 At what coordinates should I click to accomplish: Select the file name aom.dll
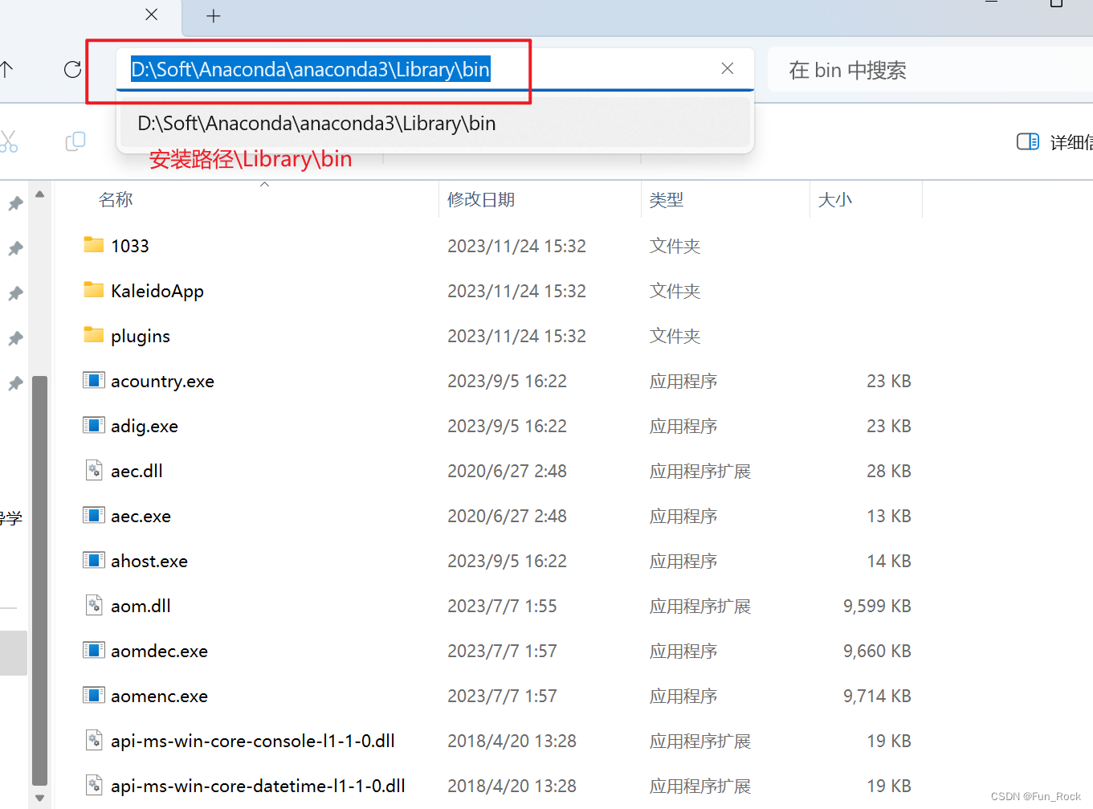[x=141, y=606]
